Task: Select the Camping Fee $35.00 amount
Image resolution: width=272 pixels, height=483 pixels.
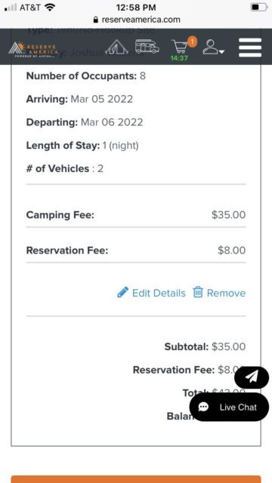Action: pos(228,214)
